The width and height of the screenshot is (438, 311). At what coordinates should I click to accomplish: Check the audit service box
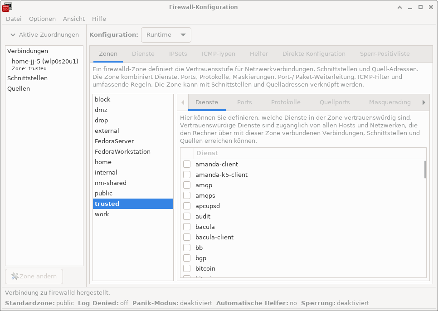(x=187, y=216)
